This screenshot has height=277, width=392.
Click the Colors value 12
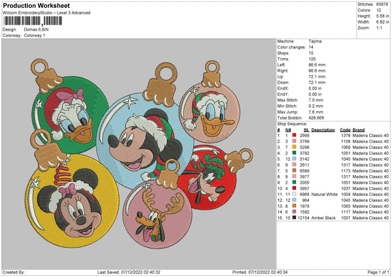click(x=379, y=10)
